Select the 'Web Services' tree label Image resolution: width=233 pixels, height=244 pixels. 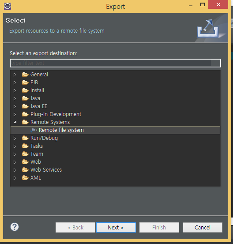46,169
